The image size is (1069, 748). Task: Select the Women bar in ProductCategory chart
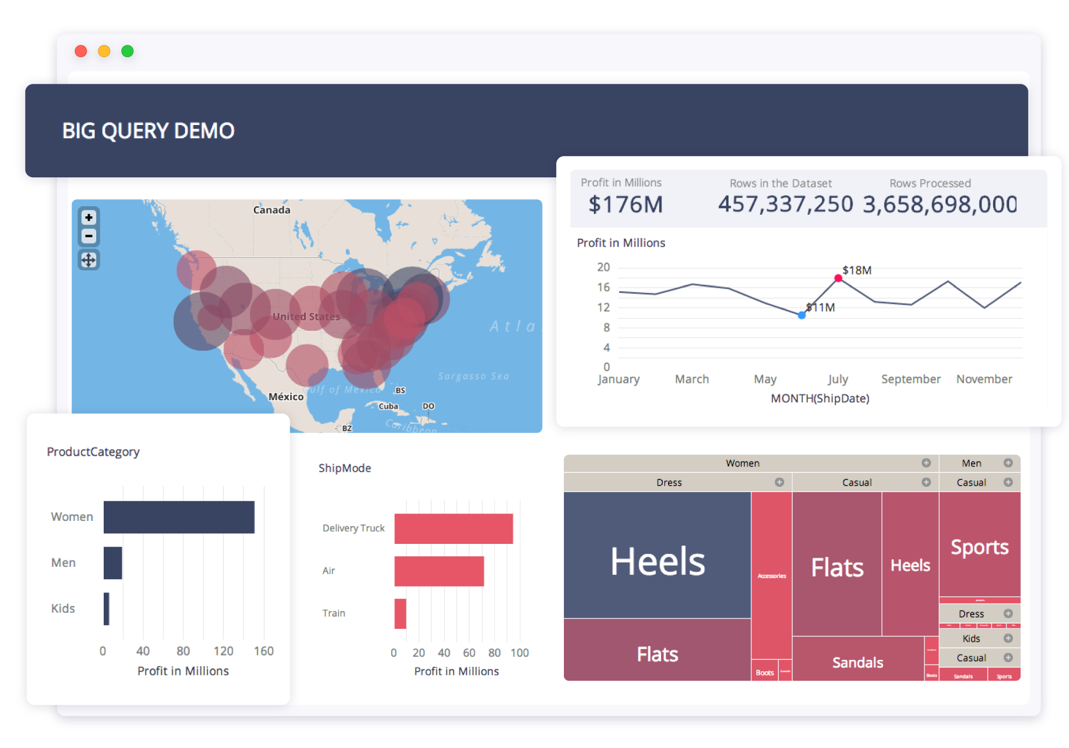(179, 516)
